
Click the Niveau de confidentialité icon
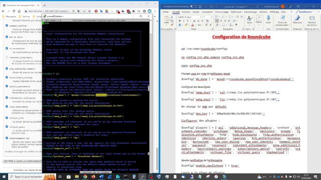[283, 18]
